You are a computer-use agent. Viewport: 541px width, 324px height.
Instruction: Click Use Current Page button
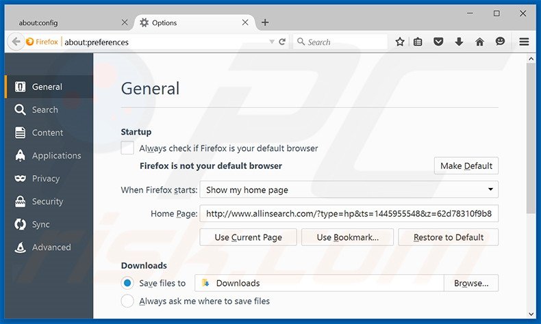(248, 237)
